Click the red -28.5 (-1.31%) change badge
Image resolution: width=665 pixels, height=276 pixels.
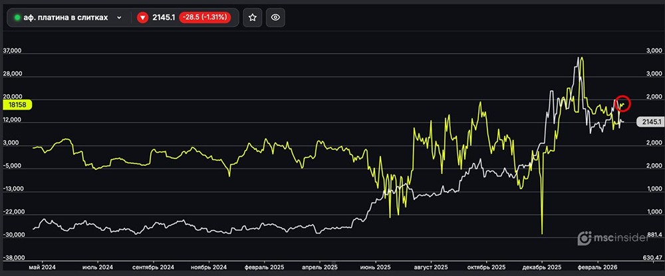tap(205, 18)
